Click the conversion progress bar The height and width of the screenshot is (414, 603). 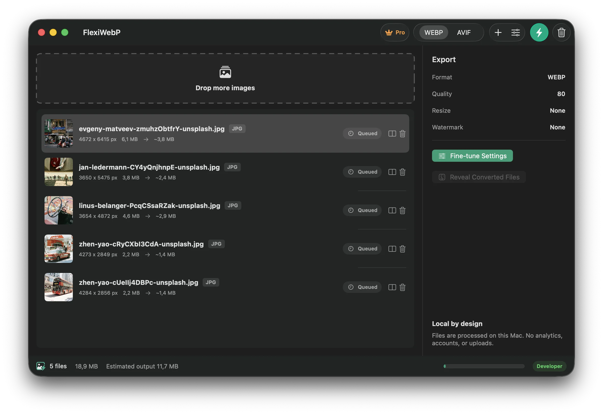point(484,366)
